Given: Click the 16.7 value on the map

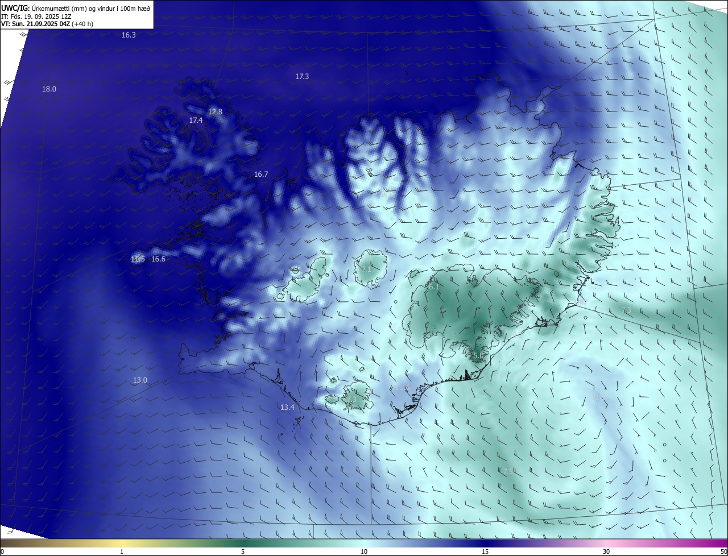Looking at the screenshot, I should pyautogui.click(x=261, y=175).
